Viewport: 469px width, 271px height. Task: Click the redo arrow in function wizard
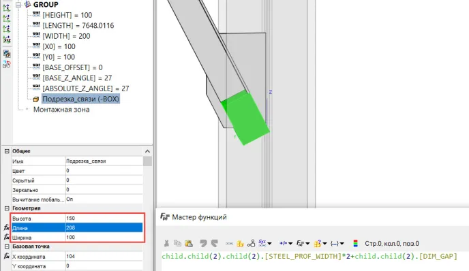point(215,243)
